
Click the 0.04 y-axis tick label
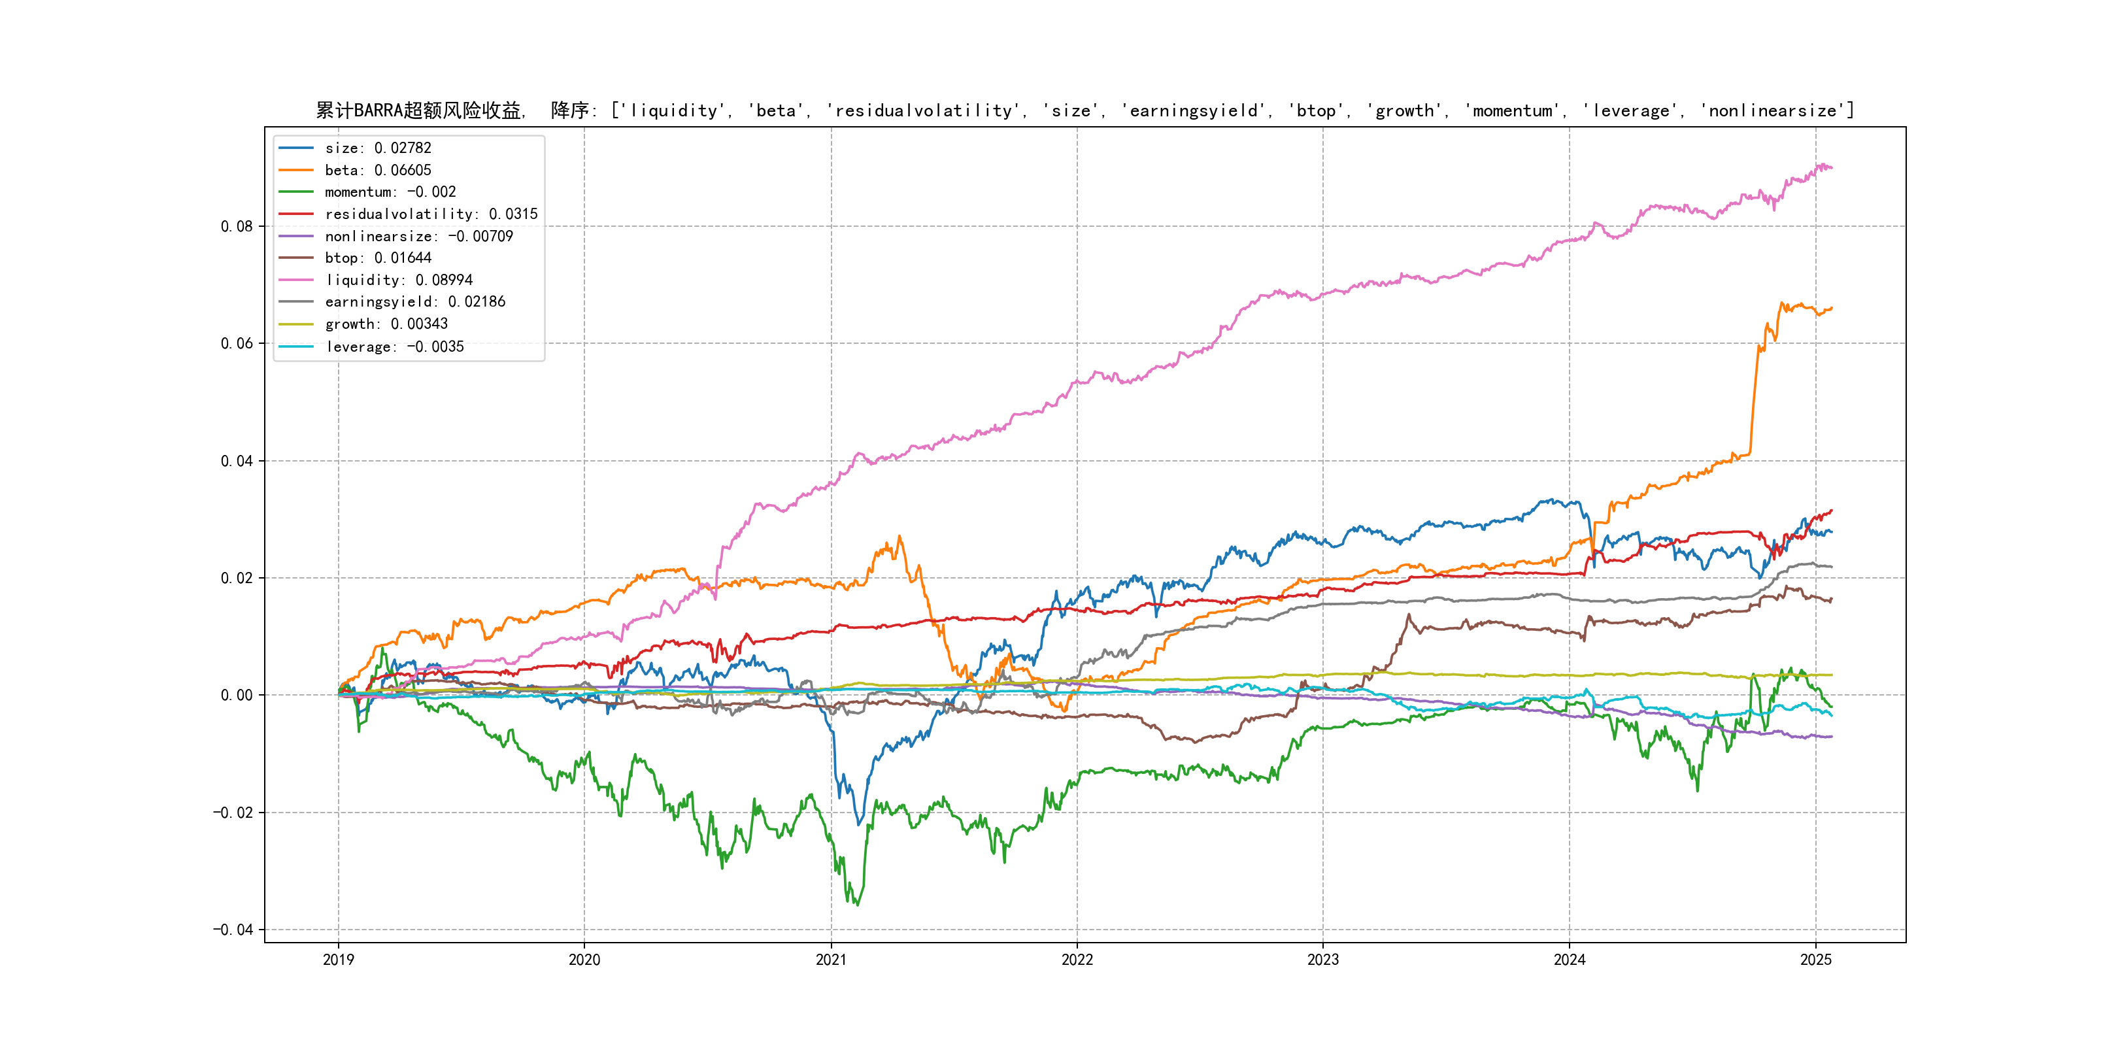(236, 460)
